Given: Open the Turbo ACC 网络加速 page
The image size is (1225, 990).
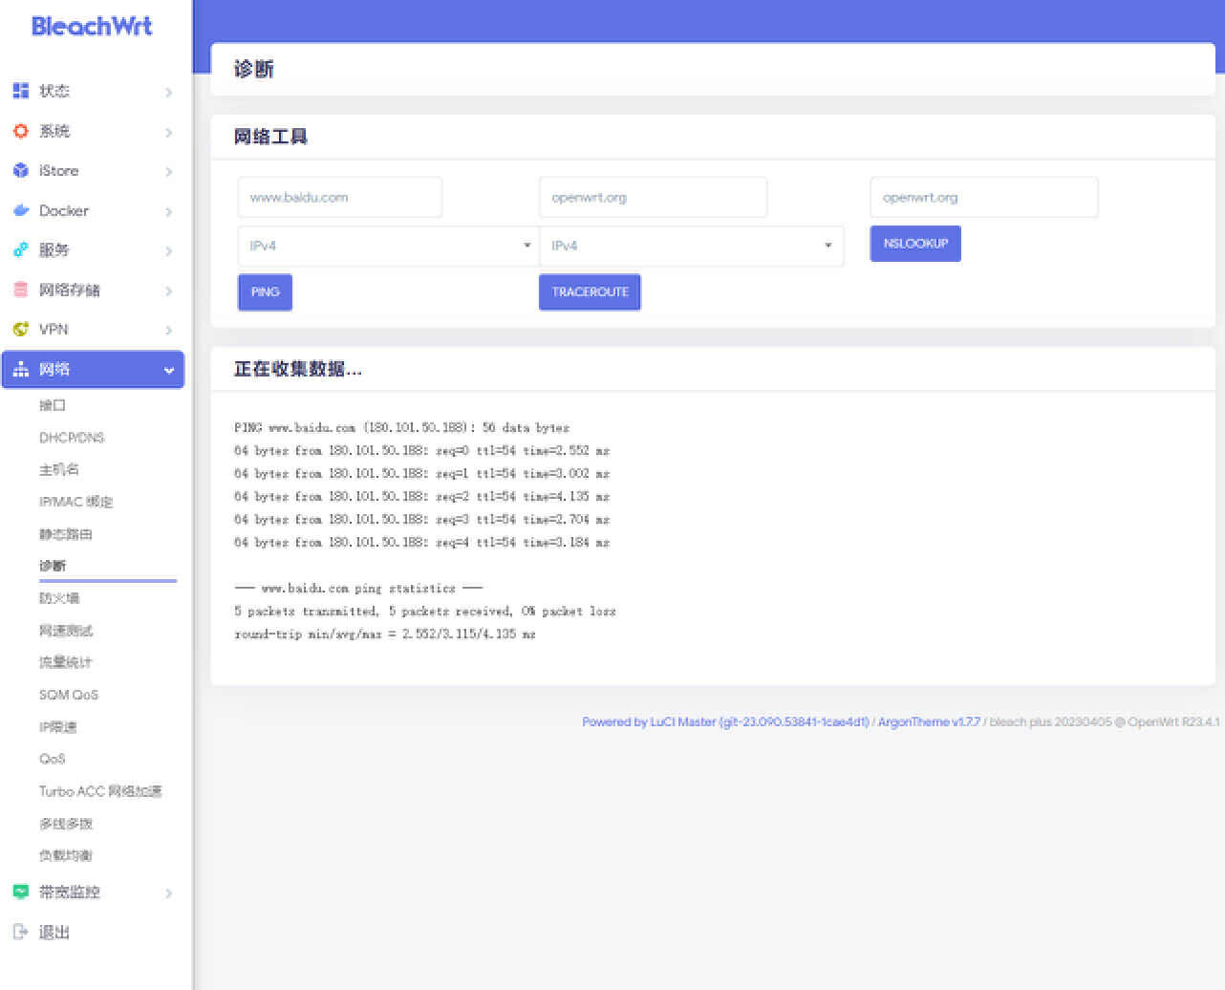Looking at the screenshot, I should pos(100,791).
